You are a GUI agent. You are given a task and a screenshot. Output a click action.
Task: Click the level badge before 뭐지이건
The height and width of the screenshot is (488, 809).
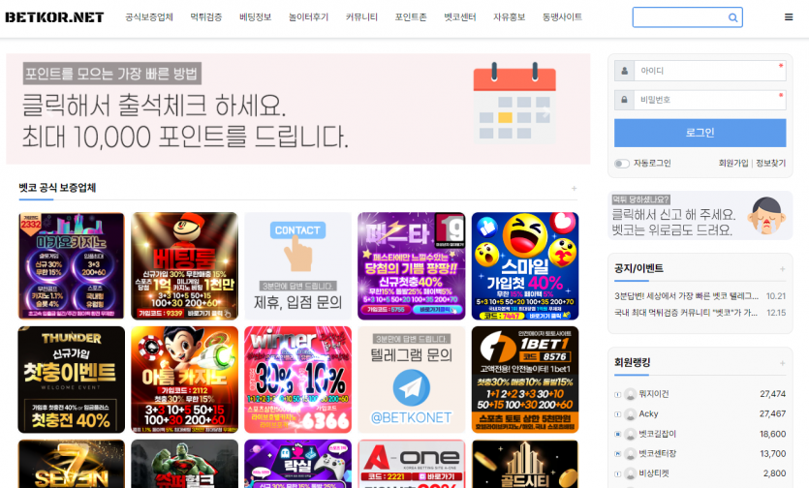click(617, 395)
